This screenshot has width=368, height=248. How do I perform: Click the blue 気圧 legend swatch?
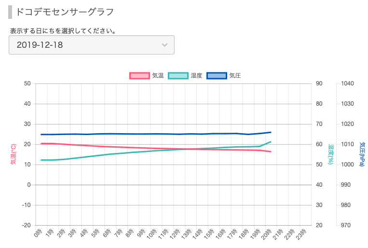point(217,76)
